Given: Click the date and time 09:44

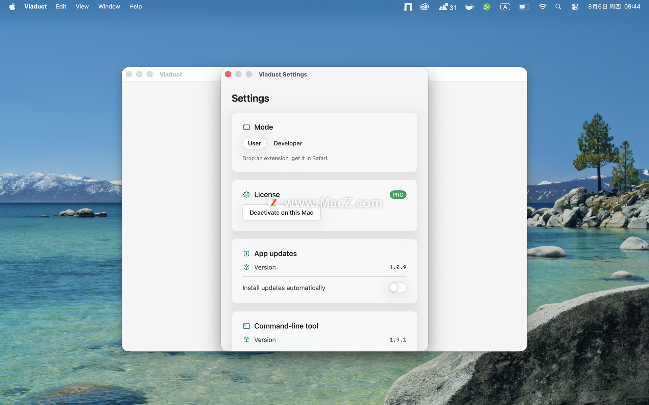Looking at the screenshot, I should pyautogui.click(x=614, y=7).
